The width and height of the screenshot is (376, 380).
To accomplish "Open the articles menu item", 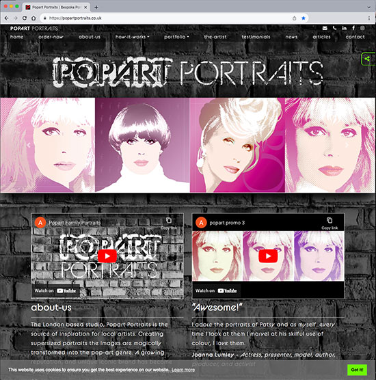I will point(321,37).
